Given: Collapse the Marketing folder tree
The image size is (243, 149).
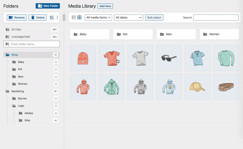Looking at the screenshot, I should point(7,91).
